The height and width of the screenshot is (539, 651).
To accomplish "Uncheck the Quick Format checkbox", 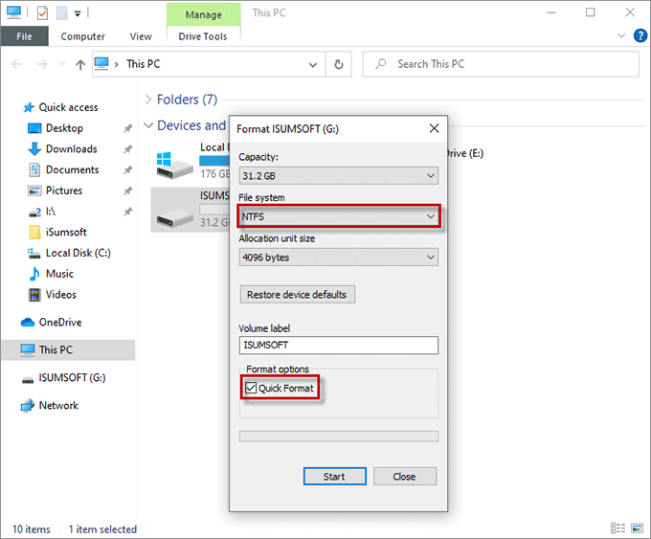I will click(x=251, y=389).
